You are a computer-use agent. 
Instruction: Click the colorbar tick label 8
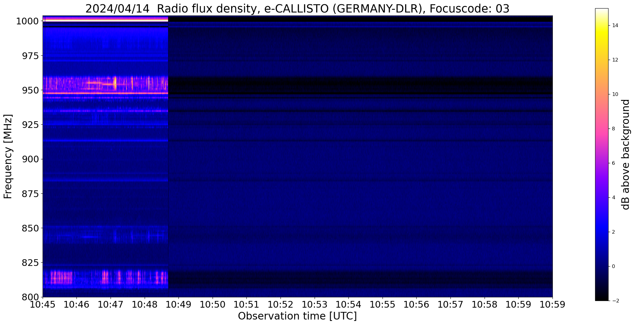click(614, 129)
